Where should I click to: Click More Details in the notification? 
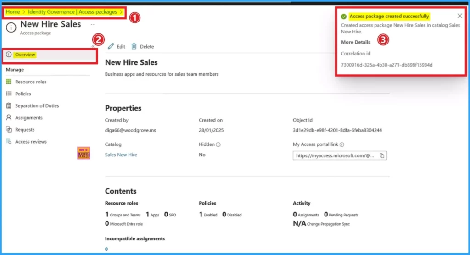coord(356,42)
